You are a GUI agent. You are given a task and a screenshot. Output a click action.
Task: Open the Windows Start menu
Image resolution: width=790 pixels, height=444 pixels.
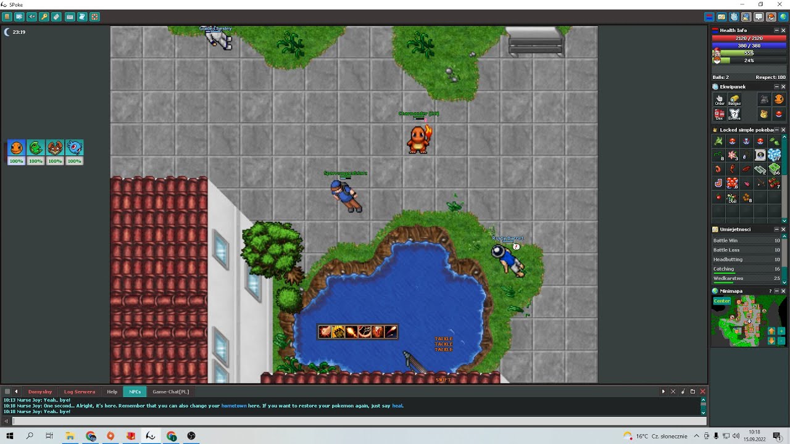coord(10,436)
